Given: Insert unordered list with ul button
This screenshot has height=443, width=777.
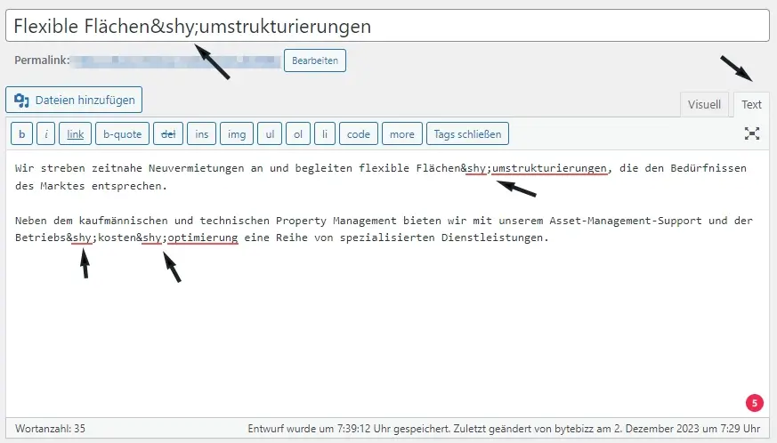Looking at the screenshot, I should tap(270, 133).
